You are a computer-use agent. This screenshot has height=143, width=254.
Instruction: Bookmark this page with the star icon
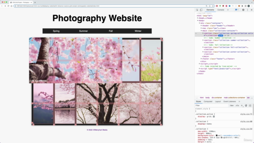[x=213, y=6]
